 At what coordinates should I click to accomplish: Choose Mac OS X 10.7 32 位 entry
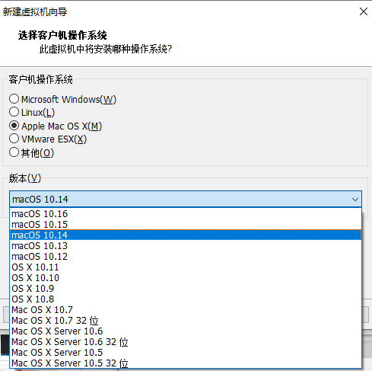186,321
